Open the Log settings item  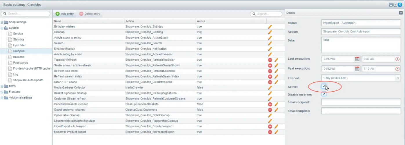(15, 74)
